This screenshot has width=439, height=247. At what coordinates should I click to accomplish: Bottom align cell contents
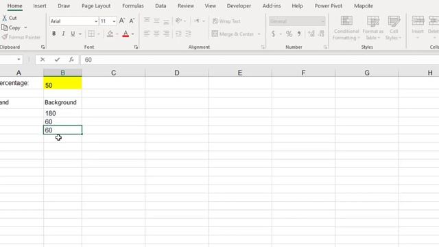[x=166, y=21]
